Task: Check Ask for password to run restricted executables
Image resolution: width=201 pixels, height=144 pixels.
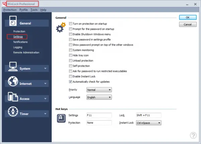Action: click(x=70, y=71)
